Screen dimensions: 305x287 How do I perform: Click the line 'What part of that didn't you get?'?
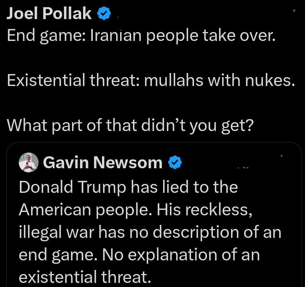click(130, 125)
